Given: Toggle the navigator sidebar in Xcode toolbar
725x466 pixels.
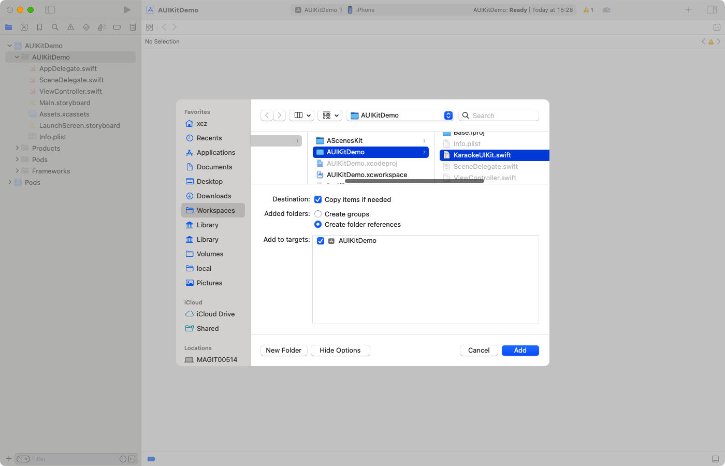Looking at the screenshot, I should tap(50, 10).
